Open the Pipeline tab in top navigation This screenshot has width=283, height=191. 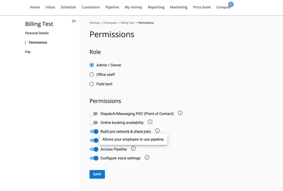click(x=112, y=7)
